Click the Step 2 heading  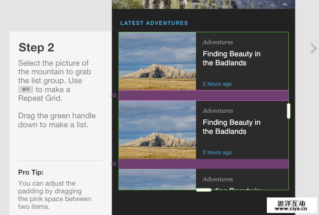click(36, 47)
